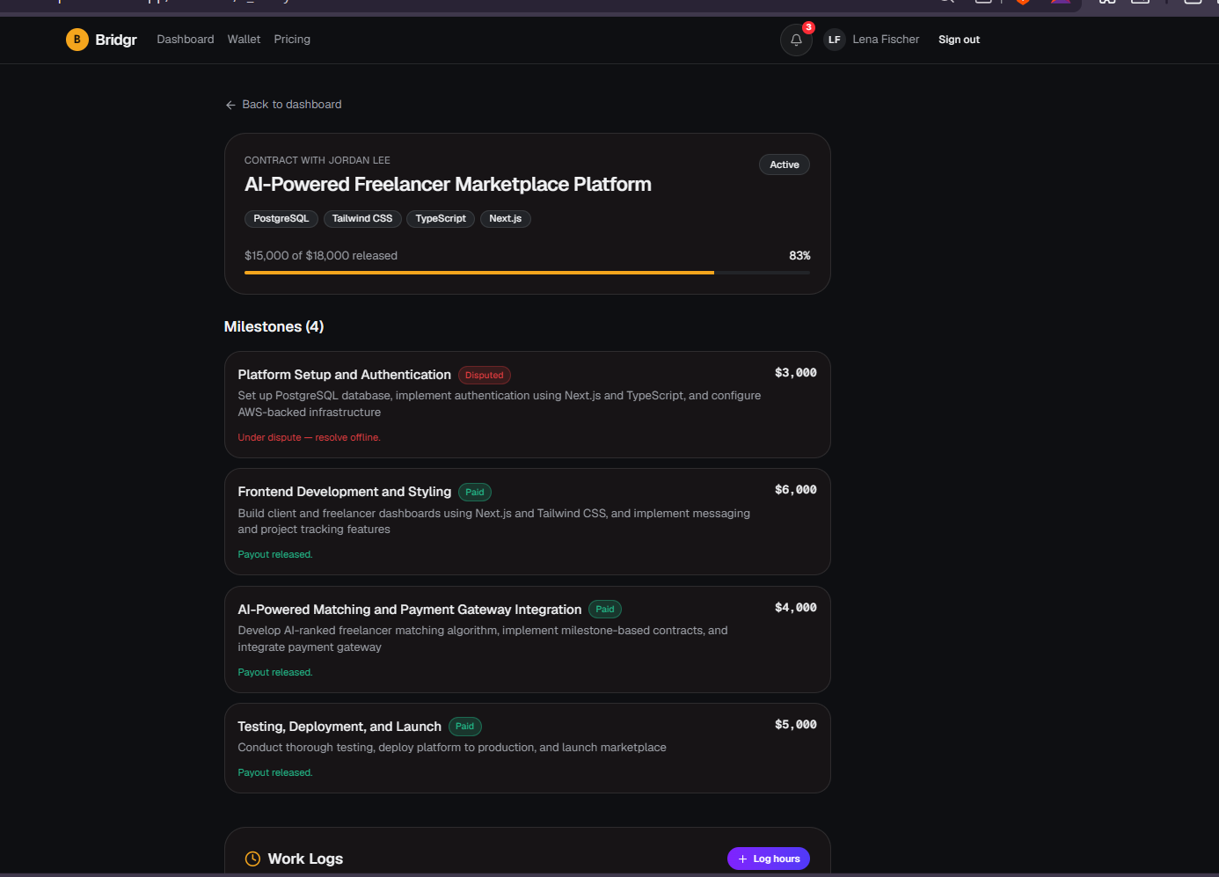Click the Active status badge

pyautogui.click(x=785, y=164)
